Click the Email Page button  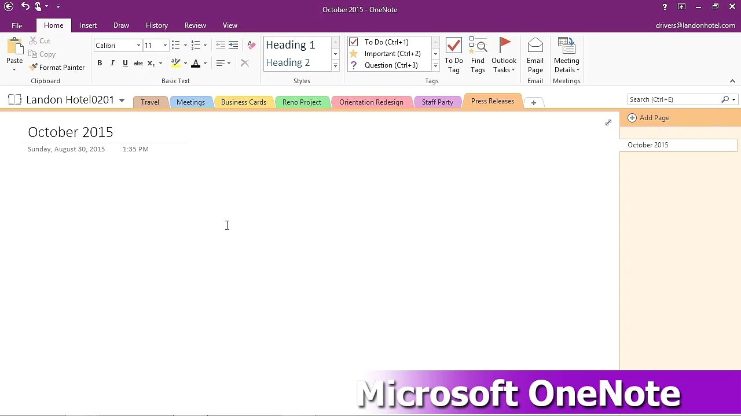[535, 55]
